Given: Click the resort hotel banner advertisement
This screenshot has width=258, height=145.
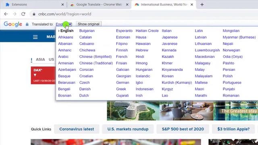Looking at the screenshot, I should click(182, 110).
